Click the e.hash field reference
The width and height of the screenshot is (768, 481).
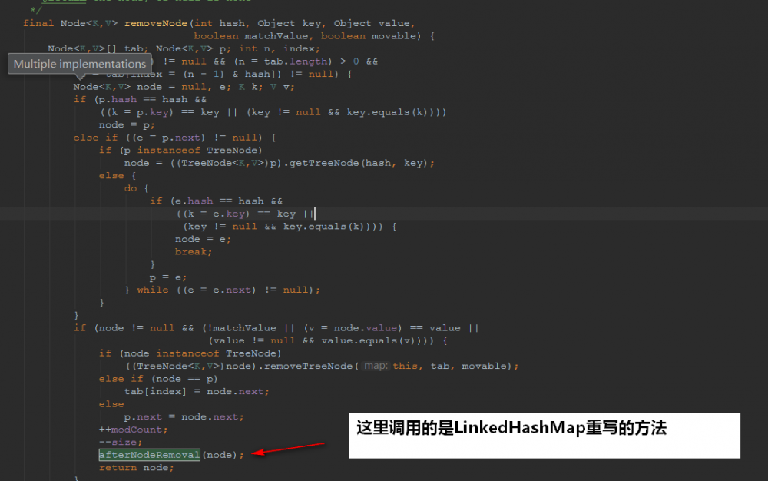point(194,201)
